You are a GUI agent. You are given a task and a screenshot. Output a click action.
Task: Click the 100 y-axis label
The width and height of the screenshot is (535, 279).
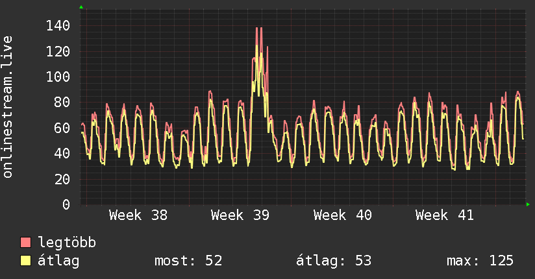[58, 77]
